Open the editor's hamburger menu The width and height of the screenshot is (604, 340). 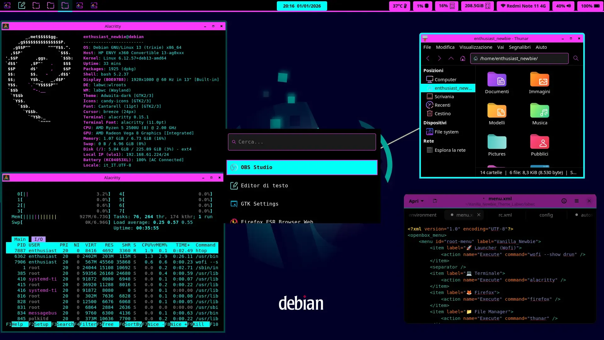point(577,201)
